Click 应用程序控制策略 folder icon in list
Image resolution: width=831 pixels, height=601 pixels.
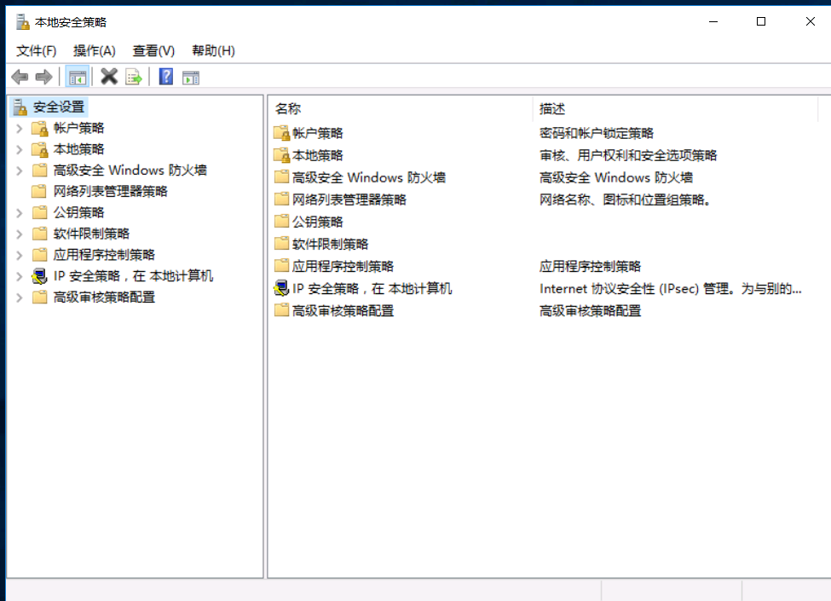point(281,265)
